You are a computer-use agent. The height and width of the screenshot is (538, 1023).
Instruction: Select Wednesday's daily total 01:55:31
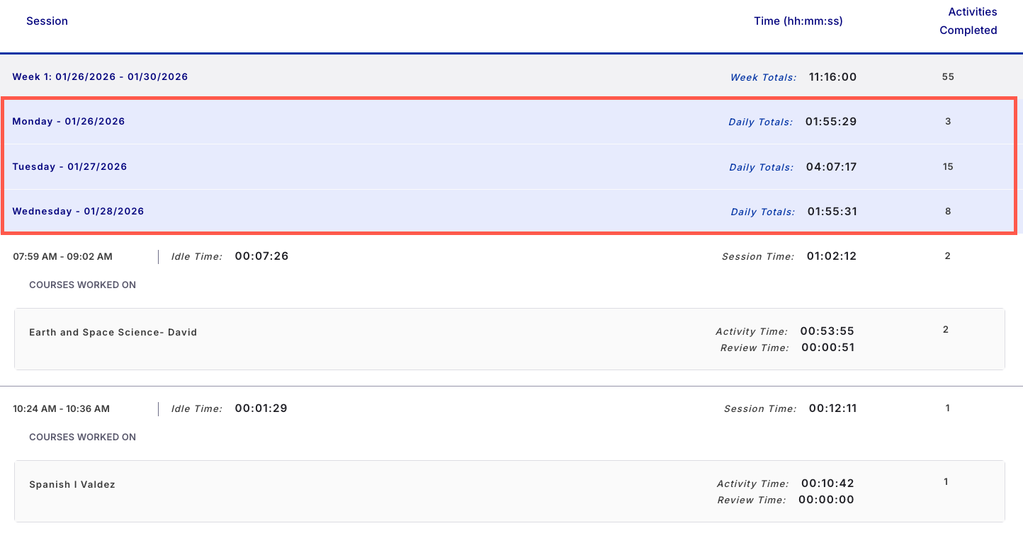point(832,211)
